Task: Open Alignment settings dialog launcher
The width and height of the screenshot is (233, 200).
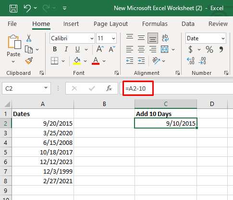Action: pyautogui.click(x=178, y=73)
